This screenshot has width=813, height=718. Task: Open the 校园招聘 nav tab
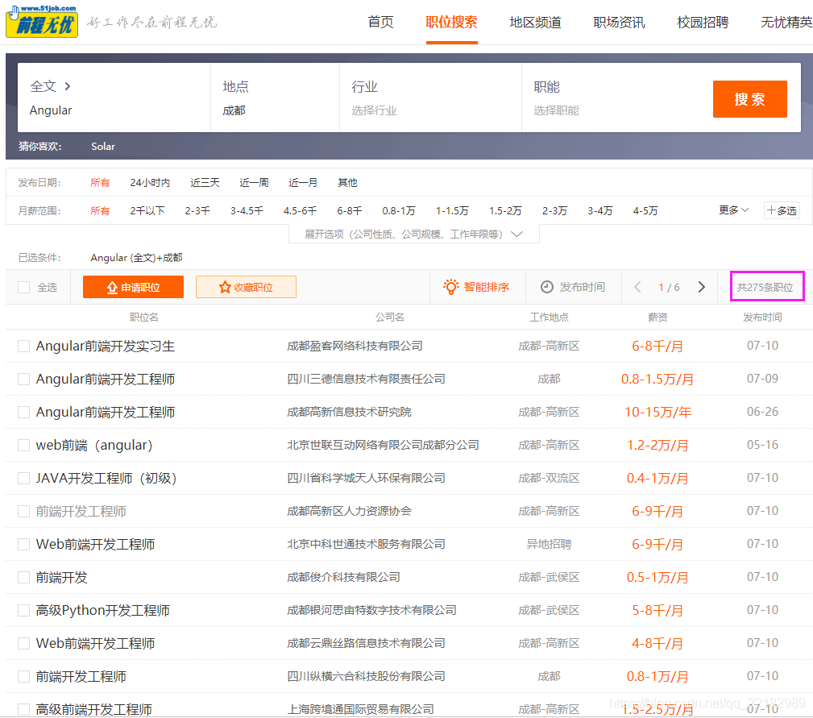[703, 23]
